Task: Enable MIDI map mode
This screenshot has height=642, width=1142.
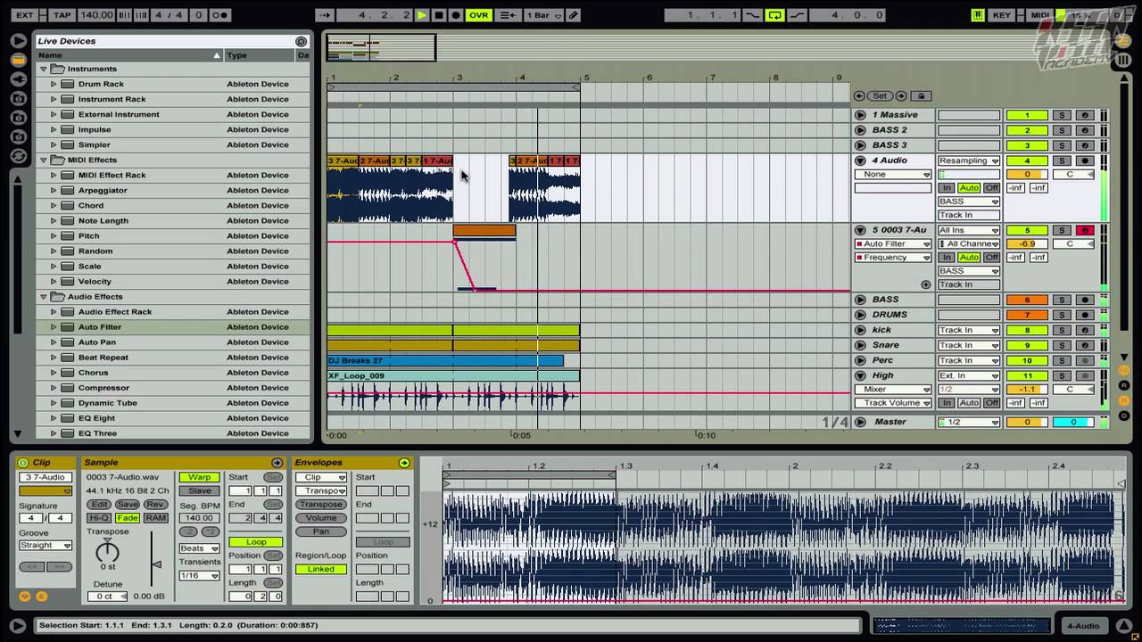Action: (1039, 15)
